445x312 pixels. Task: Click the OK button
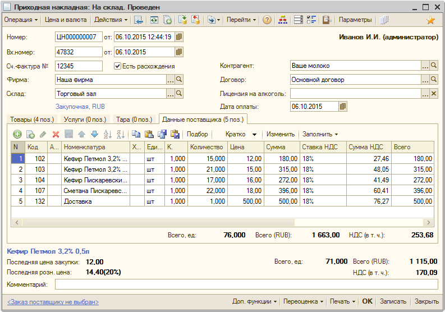pyautogui.click(x=367, y=301)
